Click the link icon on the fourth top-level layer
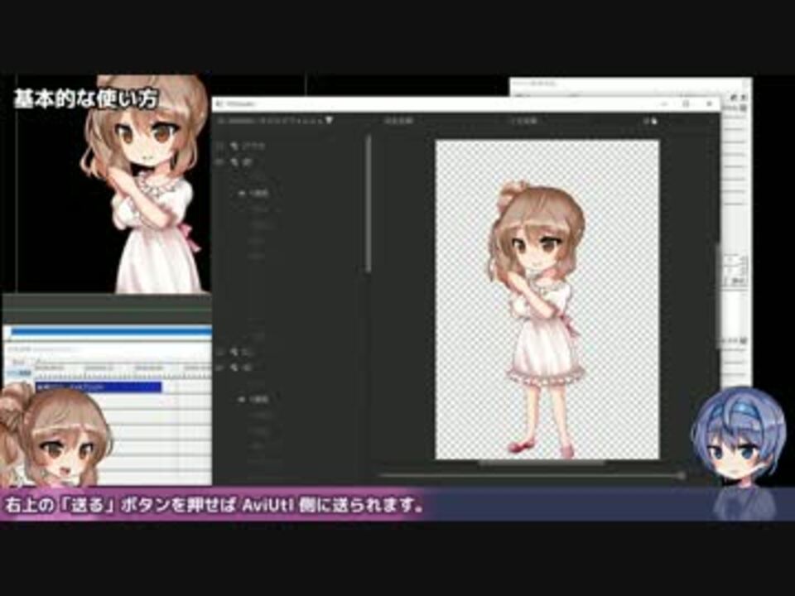795x596 pixels. [x=234, y=368]
